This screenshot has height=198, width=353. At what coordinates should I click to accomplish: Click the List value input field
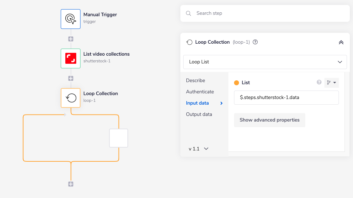pyautogui.click(x=286, y=98)
